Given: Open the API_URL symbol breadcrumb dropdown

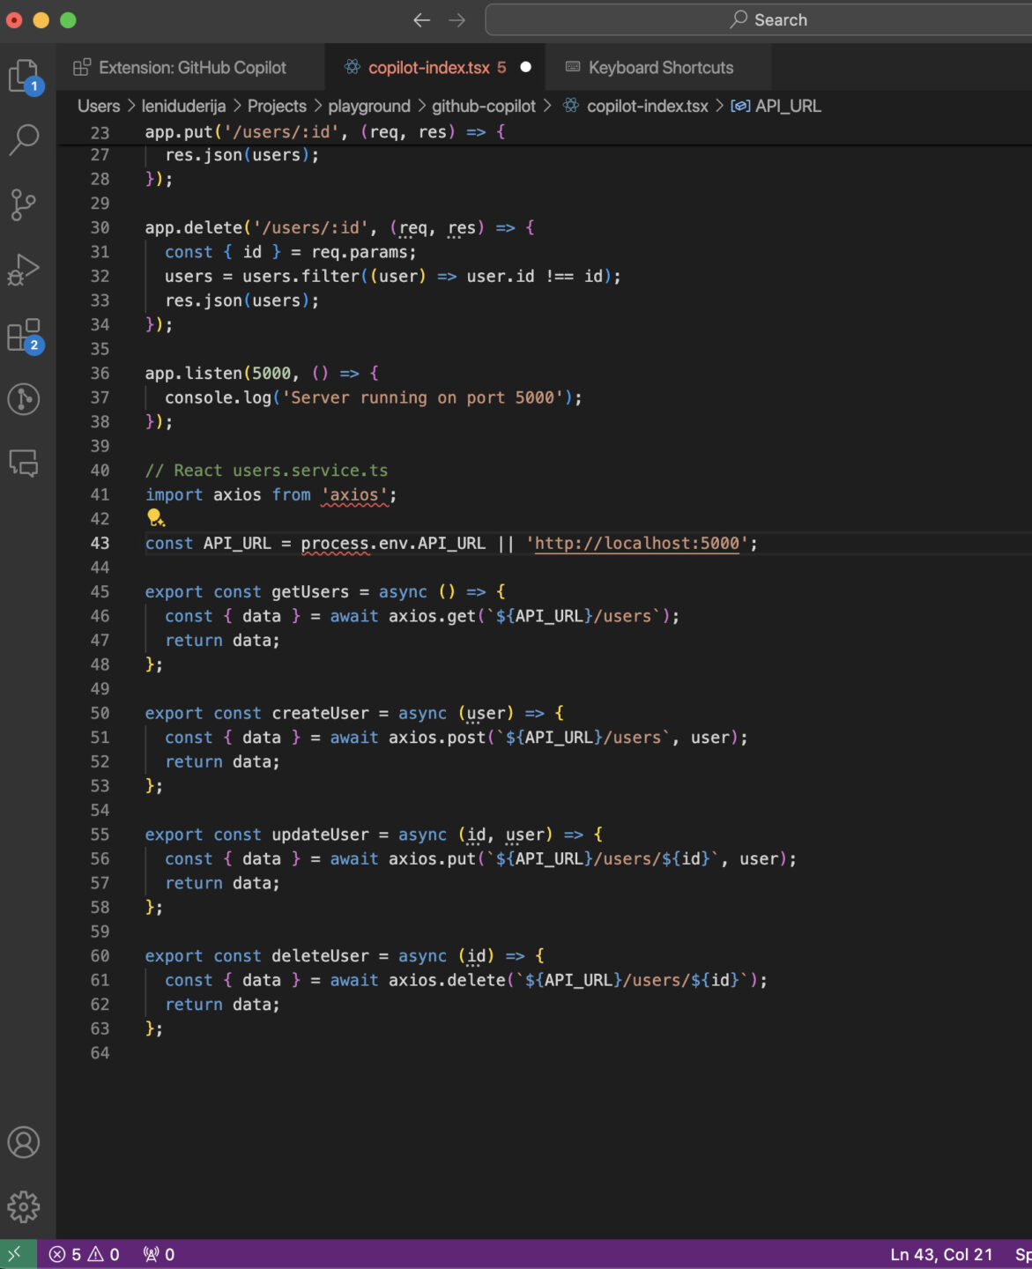Looking at the screenshot, I should [784, 106].
